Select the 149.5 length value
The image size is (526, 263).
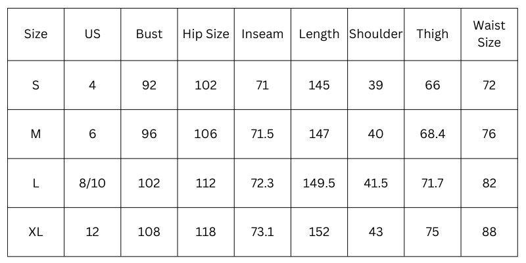click(319, 183)
